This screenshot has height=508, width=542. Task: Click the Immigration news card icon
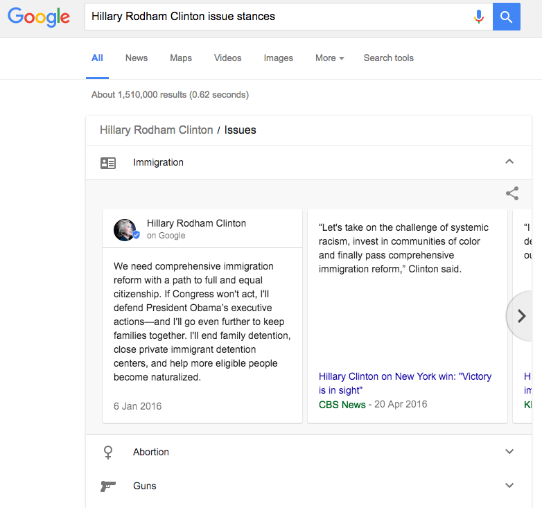click(108, 163)
